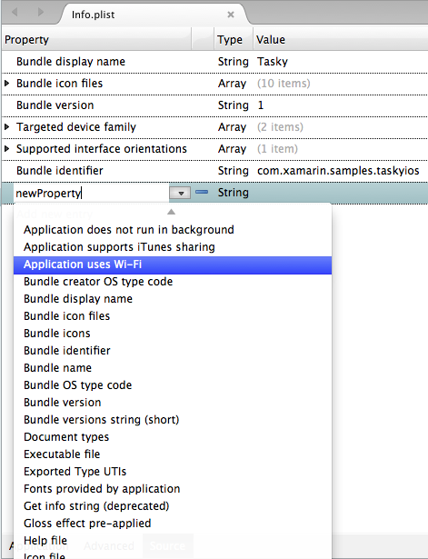Expand Targeted device family array
The image size is (428, 559).
click(x=6, y=127)
